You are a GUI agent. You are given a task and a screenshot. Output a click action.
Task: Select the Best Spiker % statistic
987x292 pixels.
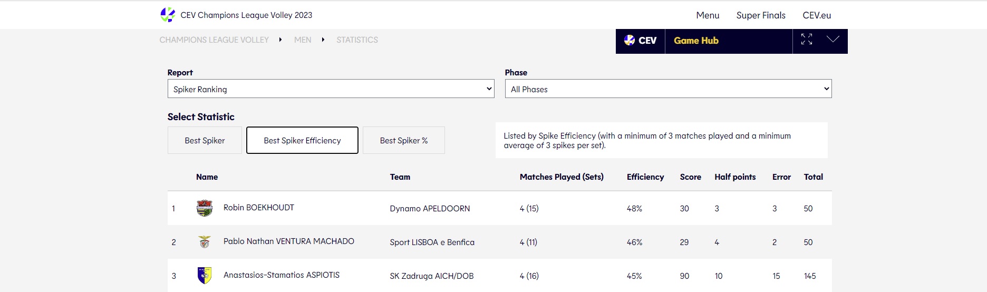click(403, 141)
